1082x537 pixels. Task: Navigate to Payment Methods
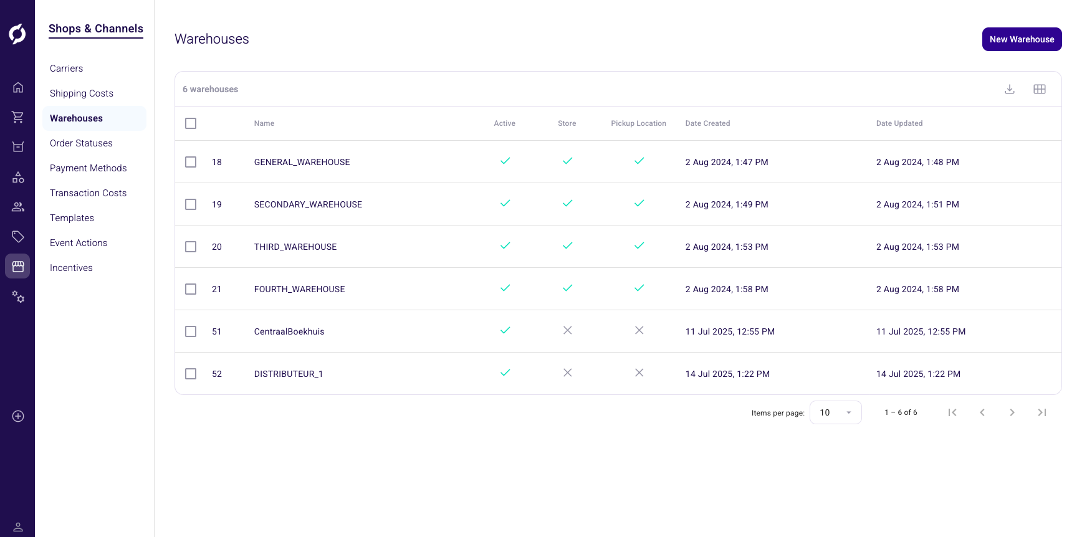pyautogui.click(x=89, y=168)
